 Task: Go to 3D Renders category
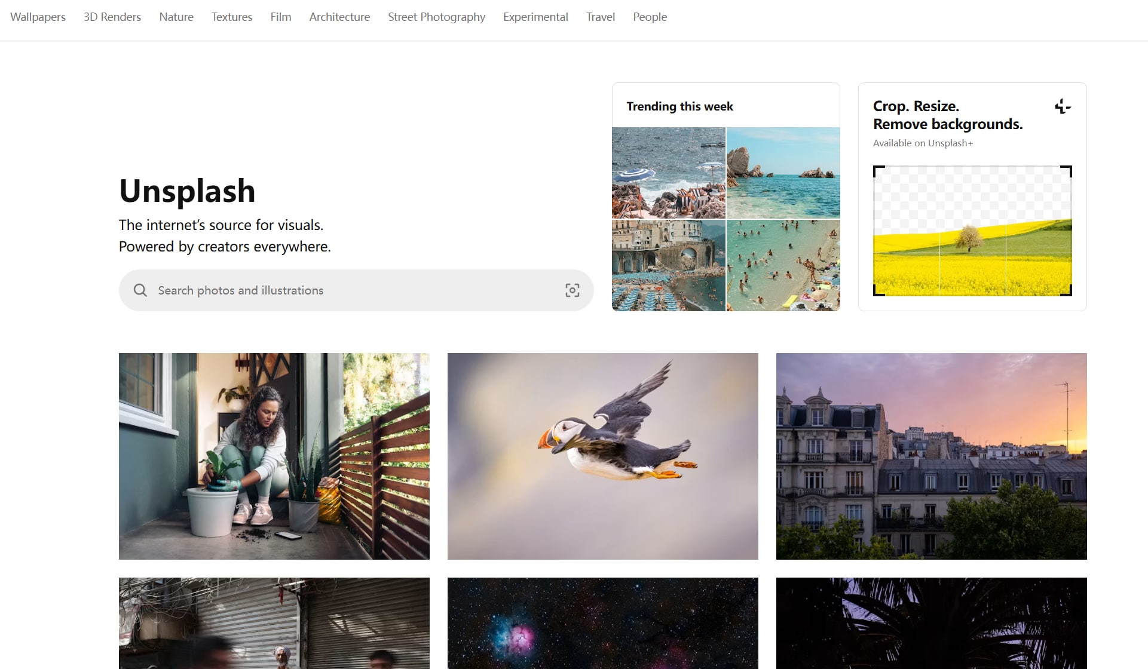(112, 17)
